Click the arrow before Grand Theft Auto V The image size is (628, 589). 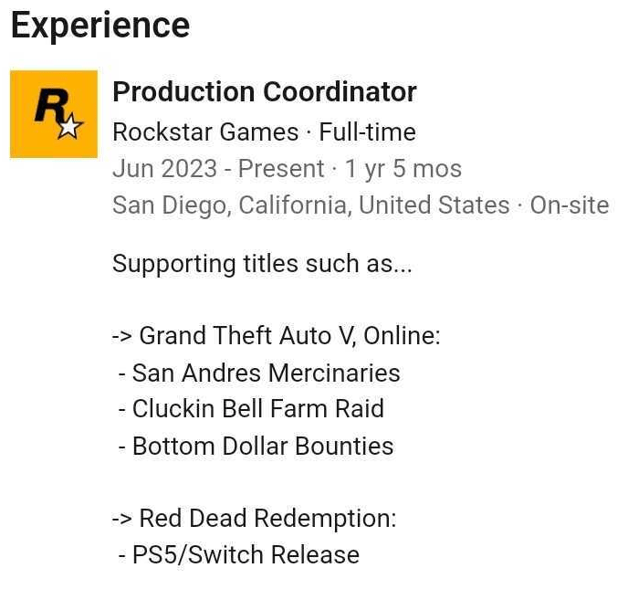[x=121, y=336]
